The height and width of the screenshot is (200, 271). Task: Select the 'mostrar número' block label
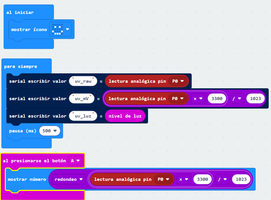(x=27, y=179)
